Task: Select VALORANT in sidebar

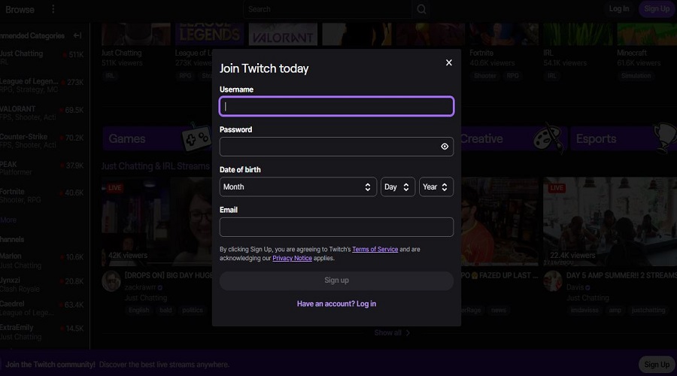Action: pyautogui.click(x=43, y=113)
